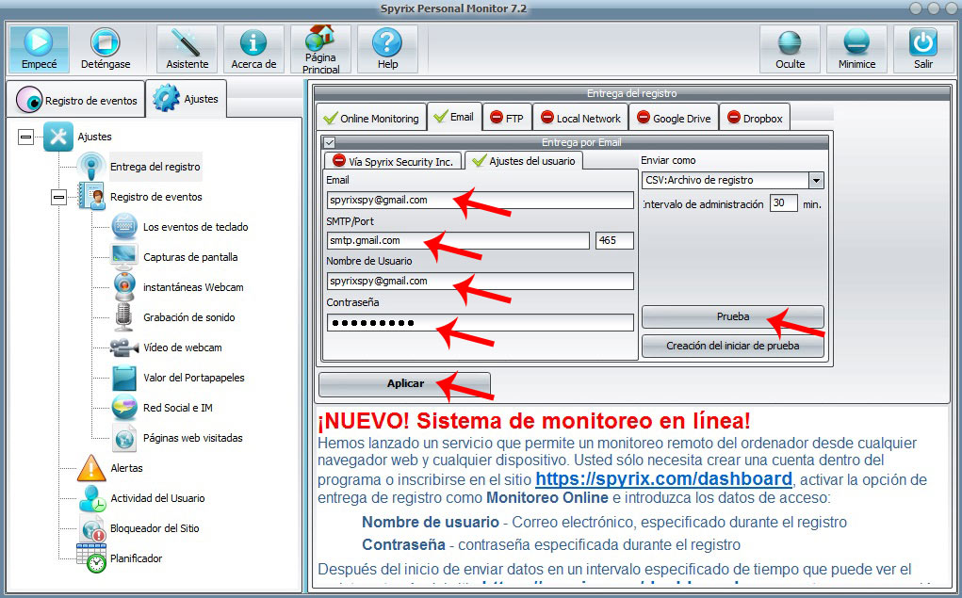Select 'Los eventos de teclado' tree label
This screenshot has height=598, width=962.
[196, 227]
